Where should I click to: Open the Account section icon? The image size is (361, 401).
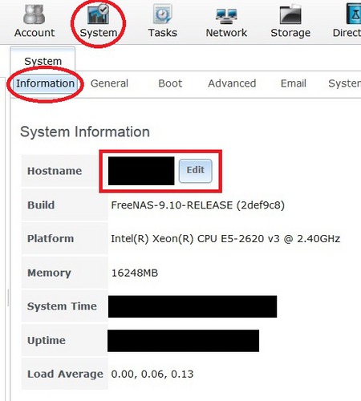point(34,14)
